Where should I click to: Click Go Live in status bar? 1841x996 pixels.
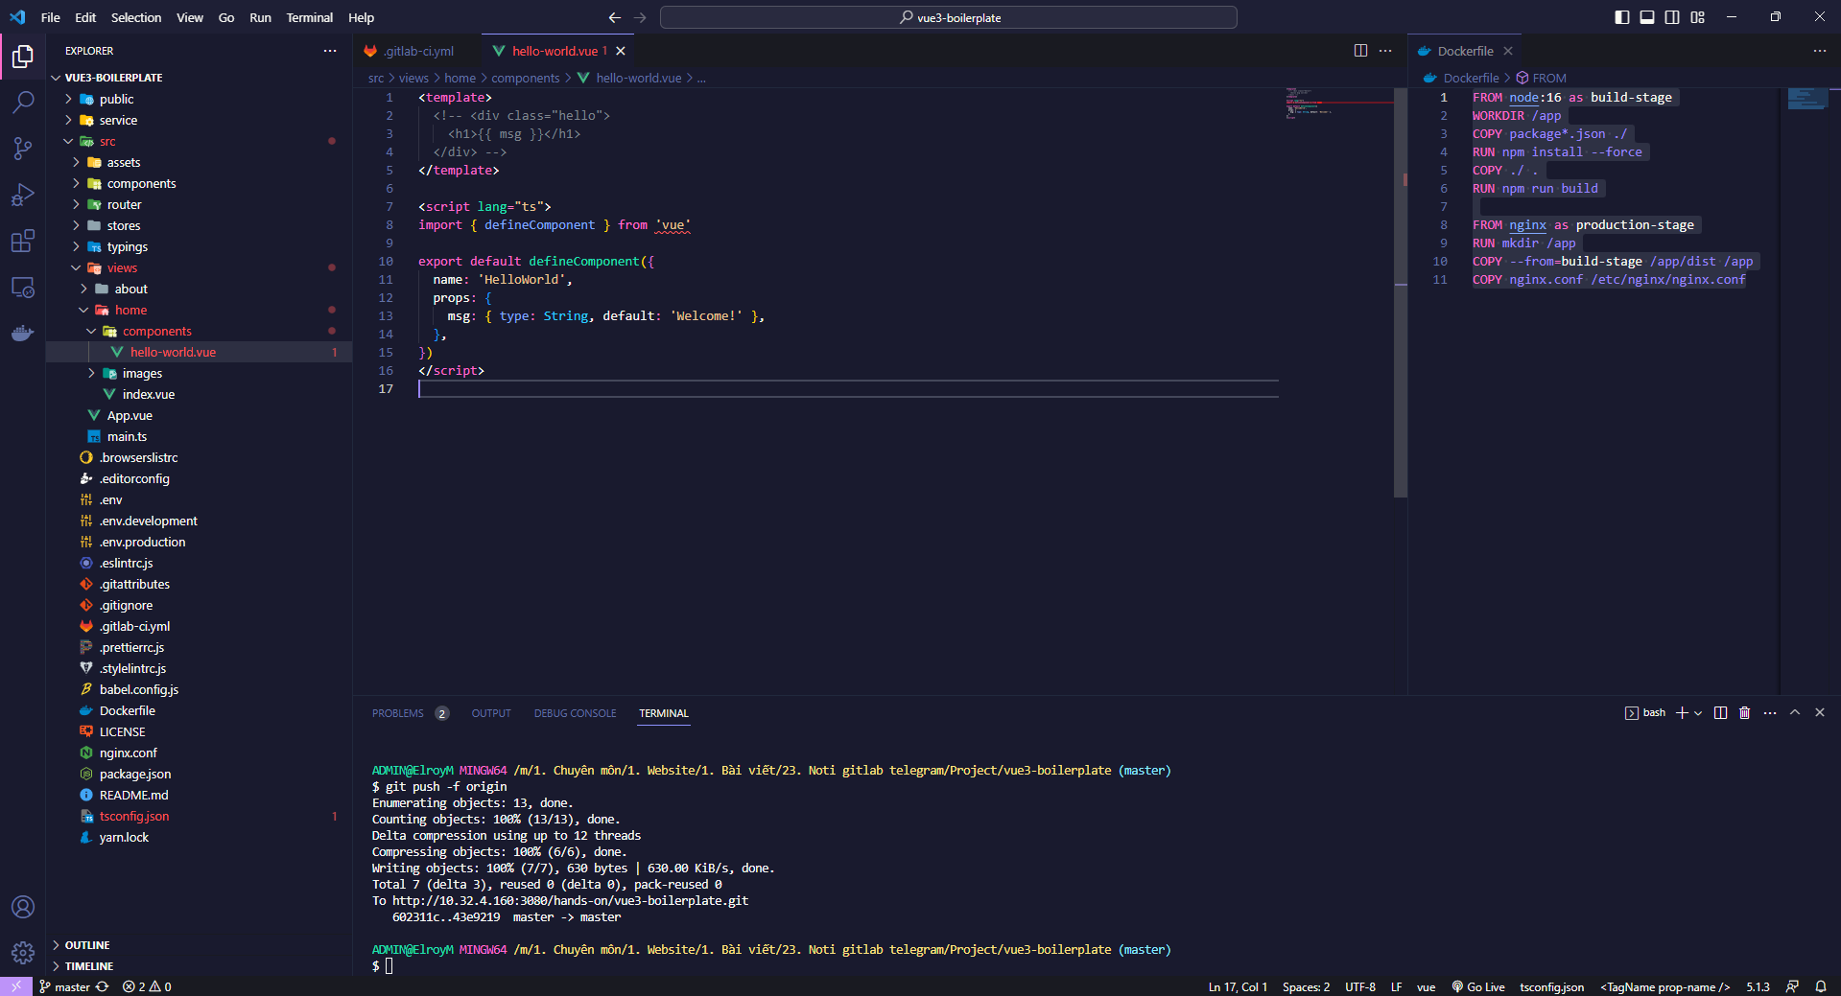pyautogui.click(x=1477, y=986)
